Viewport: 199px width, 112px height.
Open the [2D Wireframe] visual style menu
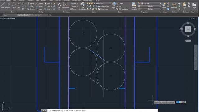[10, 18]
